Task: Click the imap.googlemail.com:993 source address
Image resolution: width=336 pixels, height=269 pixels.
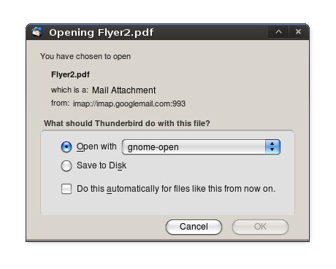Action: pyautogui.click(x=129, y=104)
